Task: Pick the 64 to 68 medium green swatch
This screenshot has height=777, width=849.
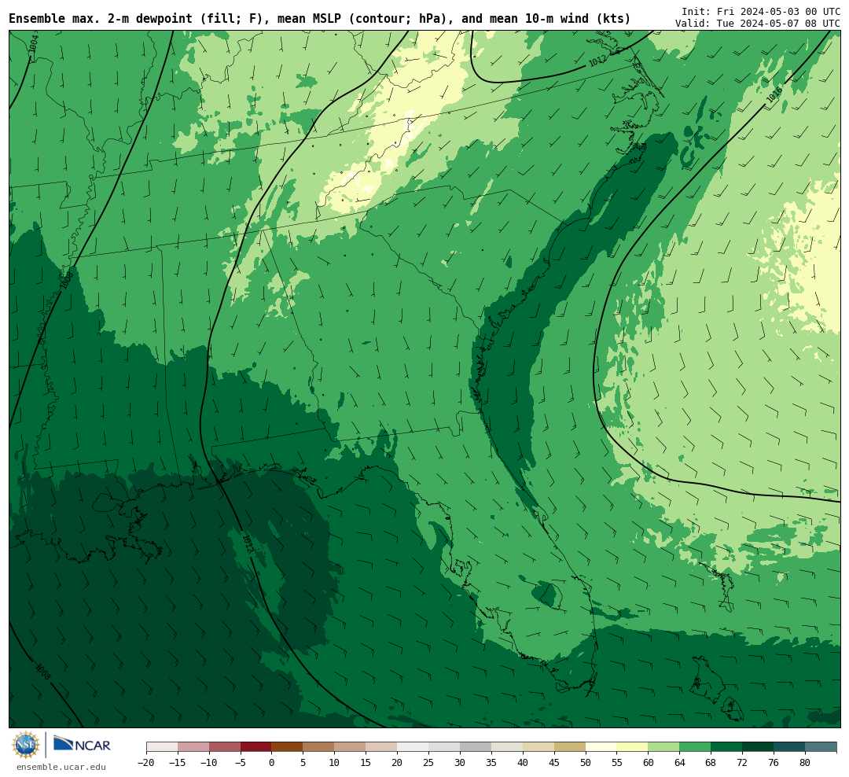Action: tap(696, 747)
